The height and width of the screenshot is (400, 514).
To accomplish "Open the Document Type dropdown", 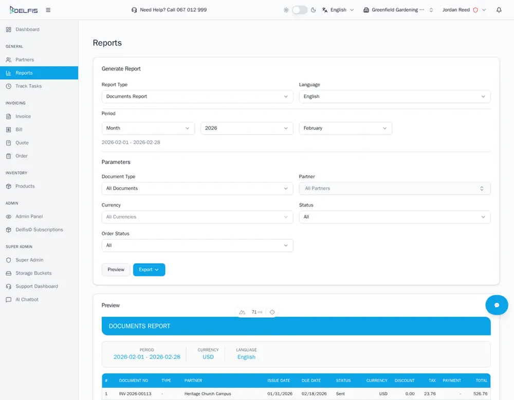I will coord(197,188).
